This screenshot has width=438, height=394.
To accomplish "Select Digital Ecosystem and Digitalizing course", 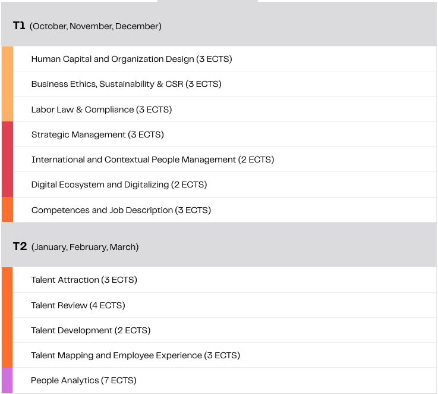I will tap(119, 185).
